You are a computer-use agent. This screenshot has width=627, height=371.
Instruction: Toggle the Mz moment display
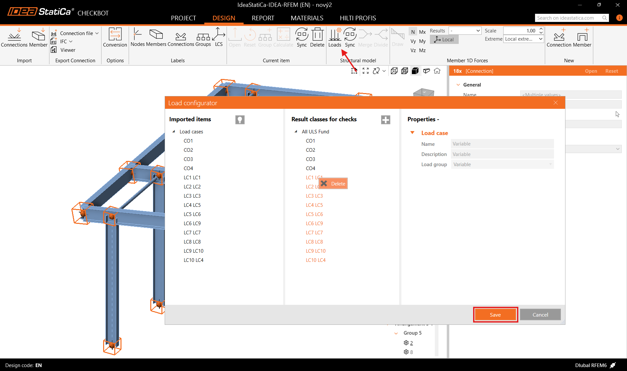422,50
